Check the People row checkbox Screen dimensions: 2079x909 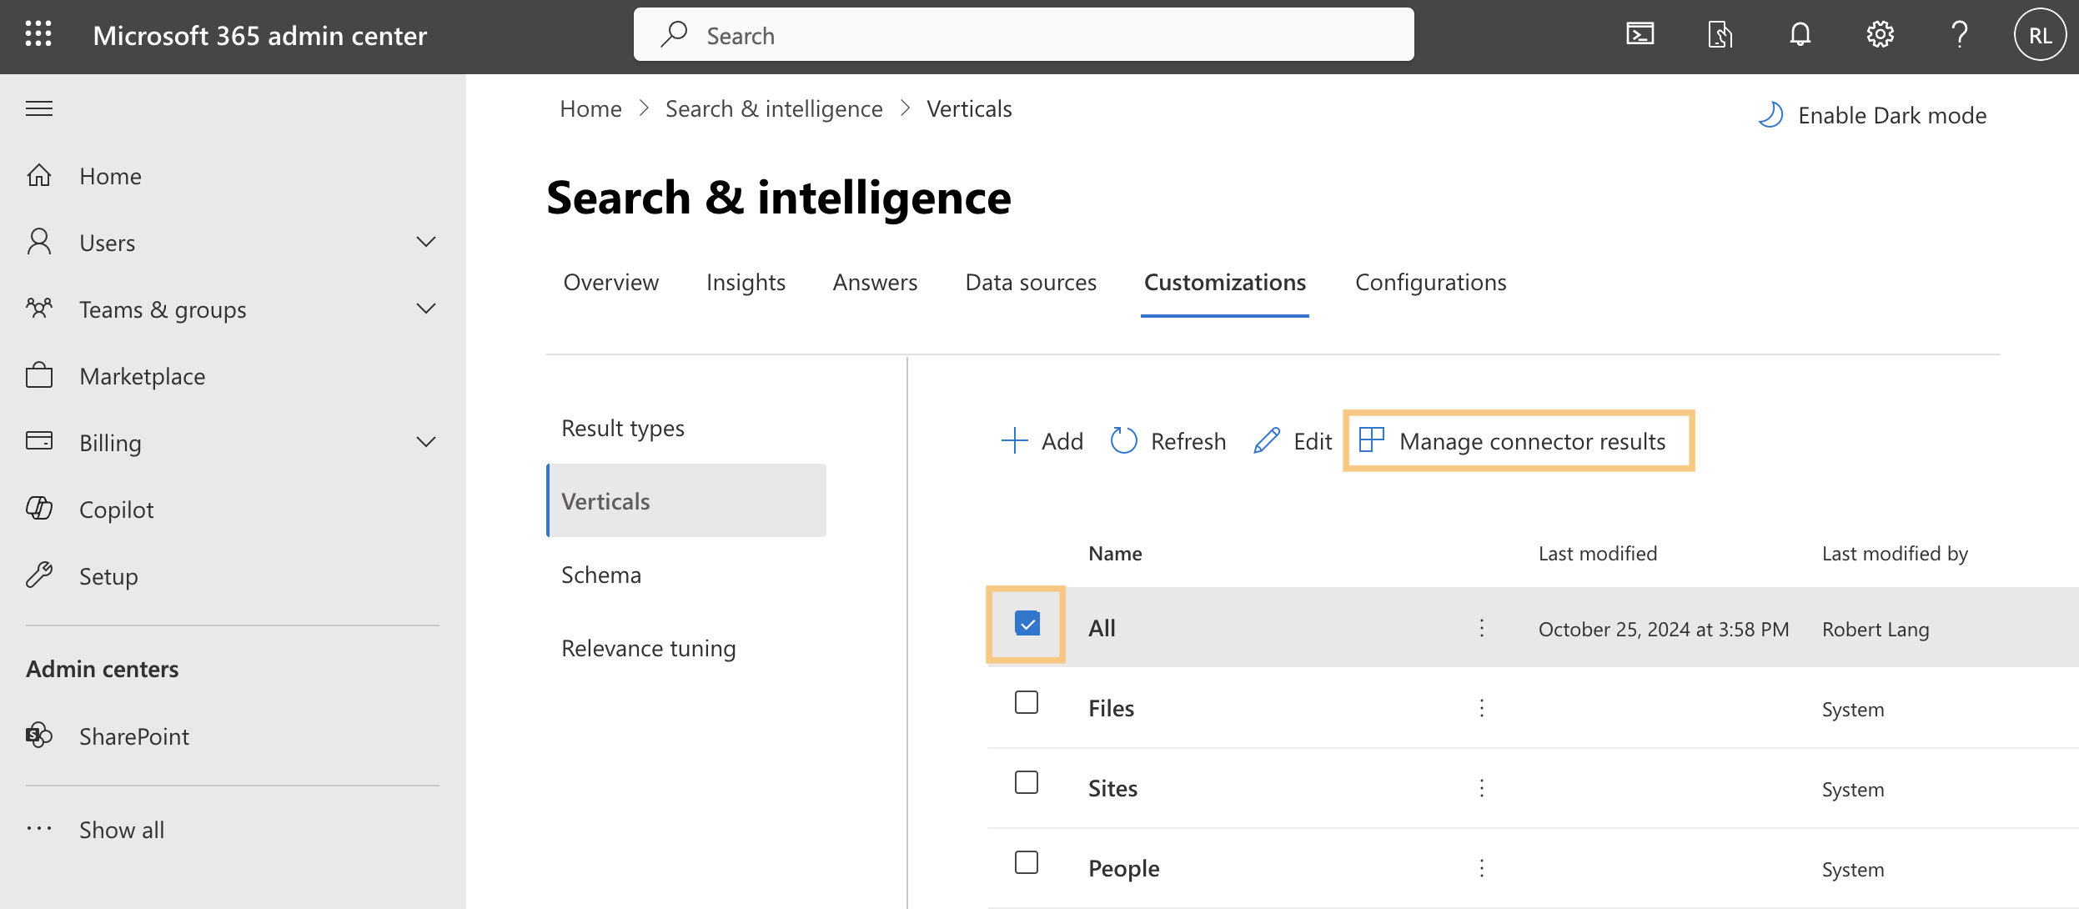click(1027, 862)
